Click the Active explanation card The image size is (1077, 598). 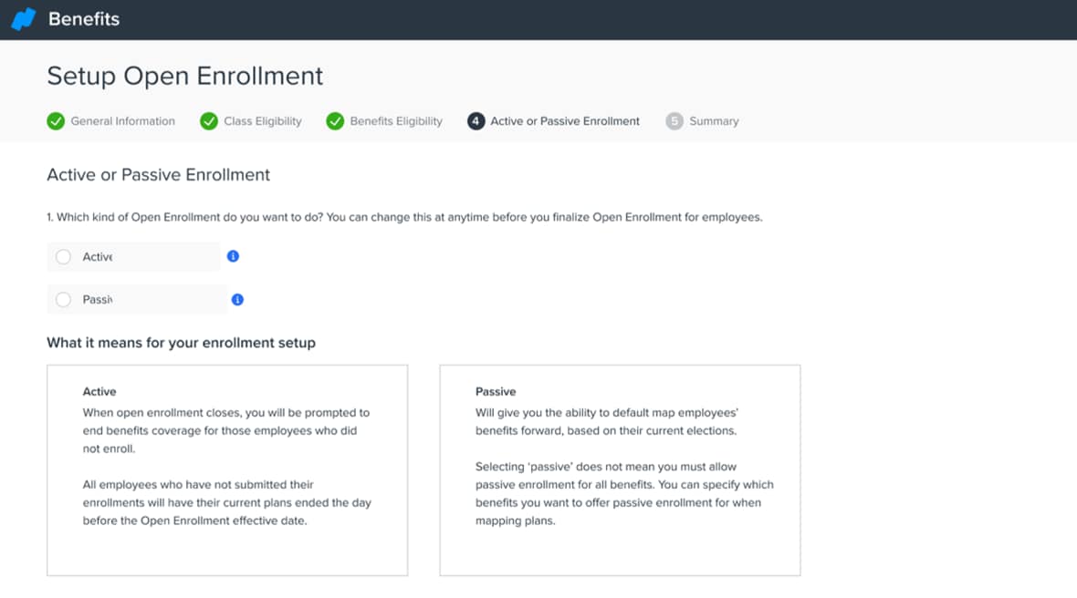coord(227,470)
